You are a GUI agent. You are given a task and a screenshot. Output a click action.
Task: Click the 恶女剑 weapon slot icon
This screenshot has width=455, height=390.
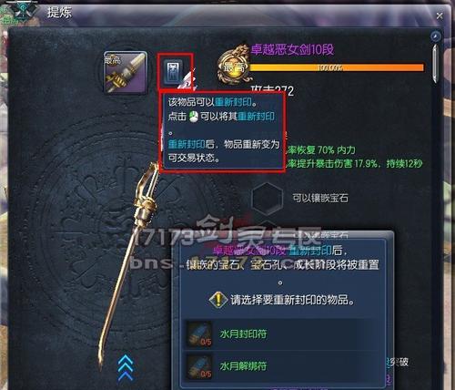coord(126,72)
